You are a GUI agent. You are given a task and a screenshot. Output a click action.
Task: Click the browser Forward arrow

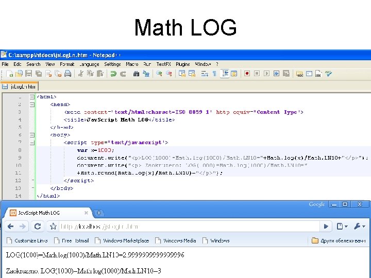click(x=23, y=227)
